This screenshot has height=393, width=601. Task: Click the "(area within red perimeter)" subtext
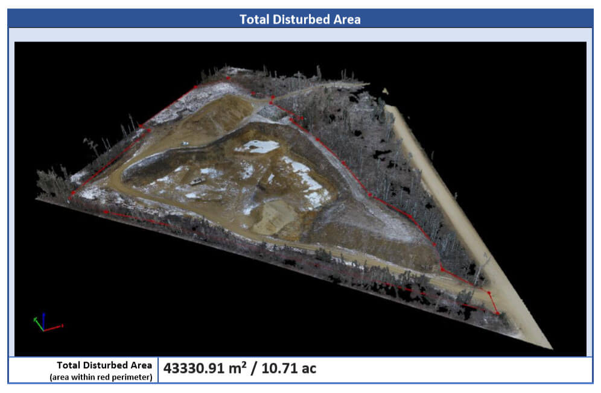101,376
